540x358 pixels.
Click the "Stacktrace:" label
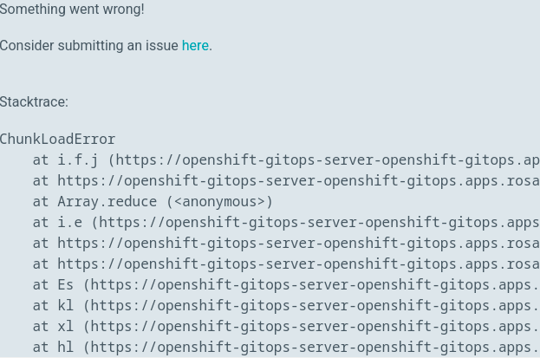[34, 101]
